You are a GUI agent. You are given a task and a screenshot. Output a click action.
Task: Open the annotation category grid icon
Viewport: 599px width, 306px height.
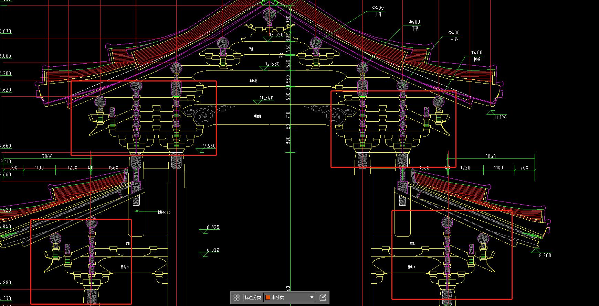click(237, 297)
